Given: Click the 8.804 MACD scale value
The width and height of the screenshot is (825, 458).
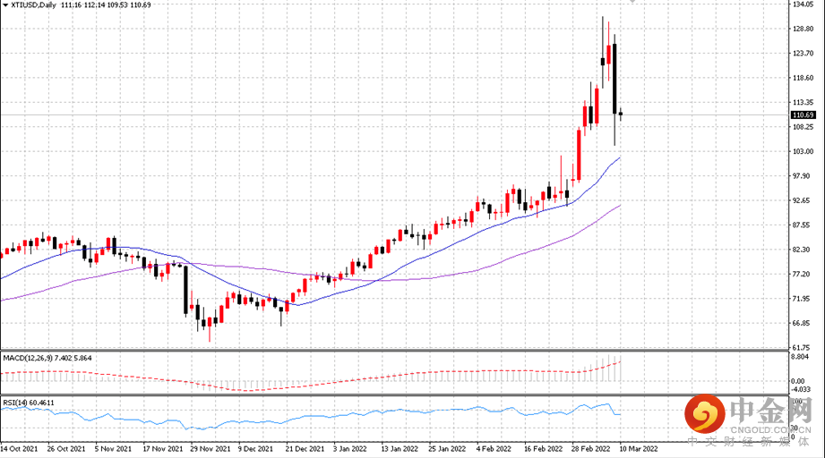Looking at the screenshot, I should (800, 357).
